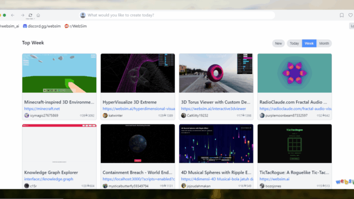The height and width of the screenshot is (199, 354).
Task: Go forward with the right arrow
Action: click(23, 15)
